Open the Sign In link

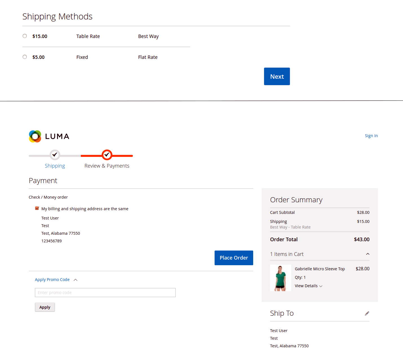pos(371,136)
